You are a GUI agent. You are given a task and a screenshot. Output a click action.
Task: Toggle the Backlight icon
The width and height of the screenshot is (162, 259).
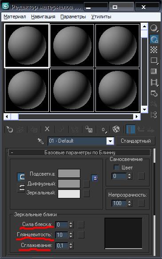154,39
